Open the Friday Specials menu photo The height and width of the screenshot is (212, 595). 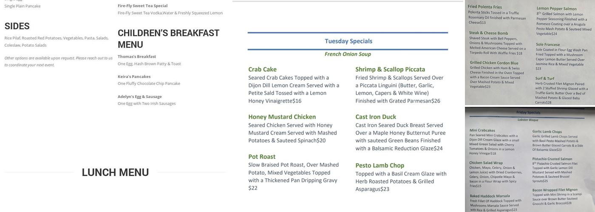pyautogui.click(x=530, y=159)
